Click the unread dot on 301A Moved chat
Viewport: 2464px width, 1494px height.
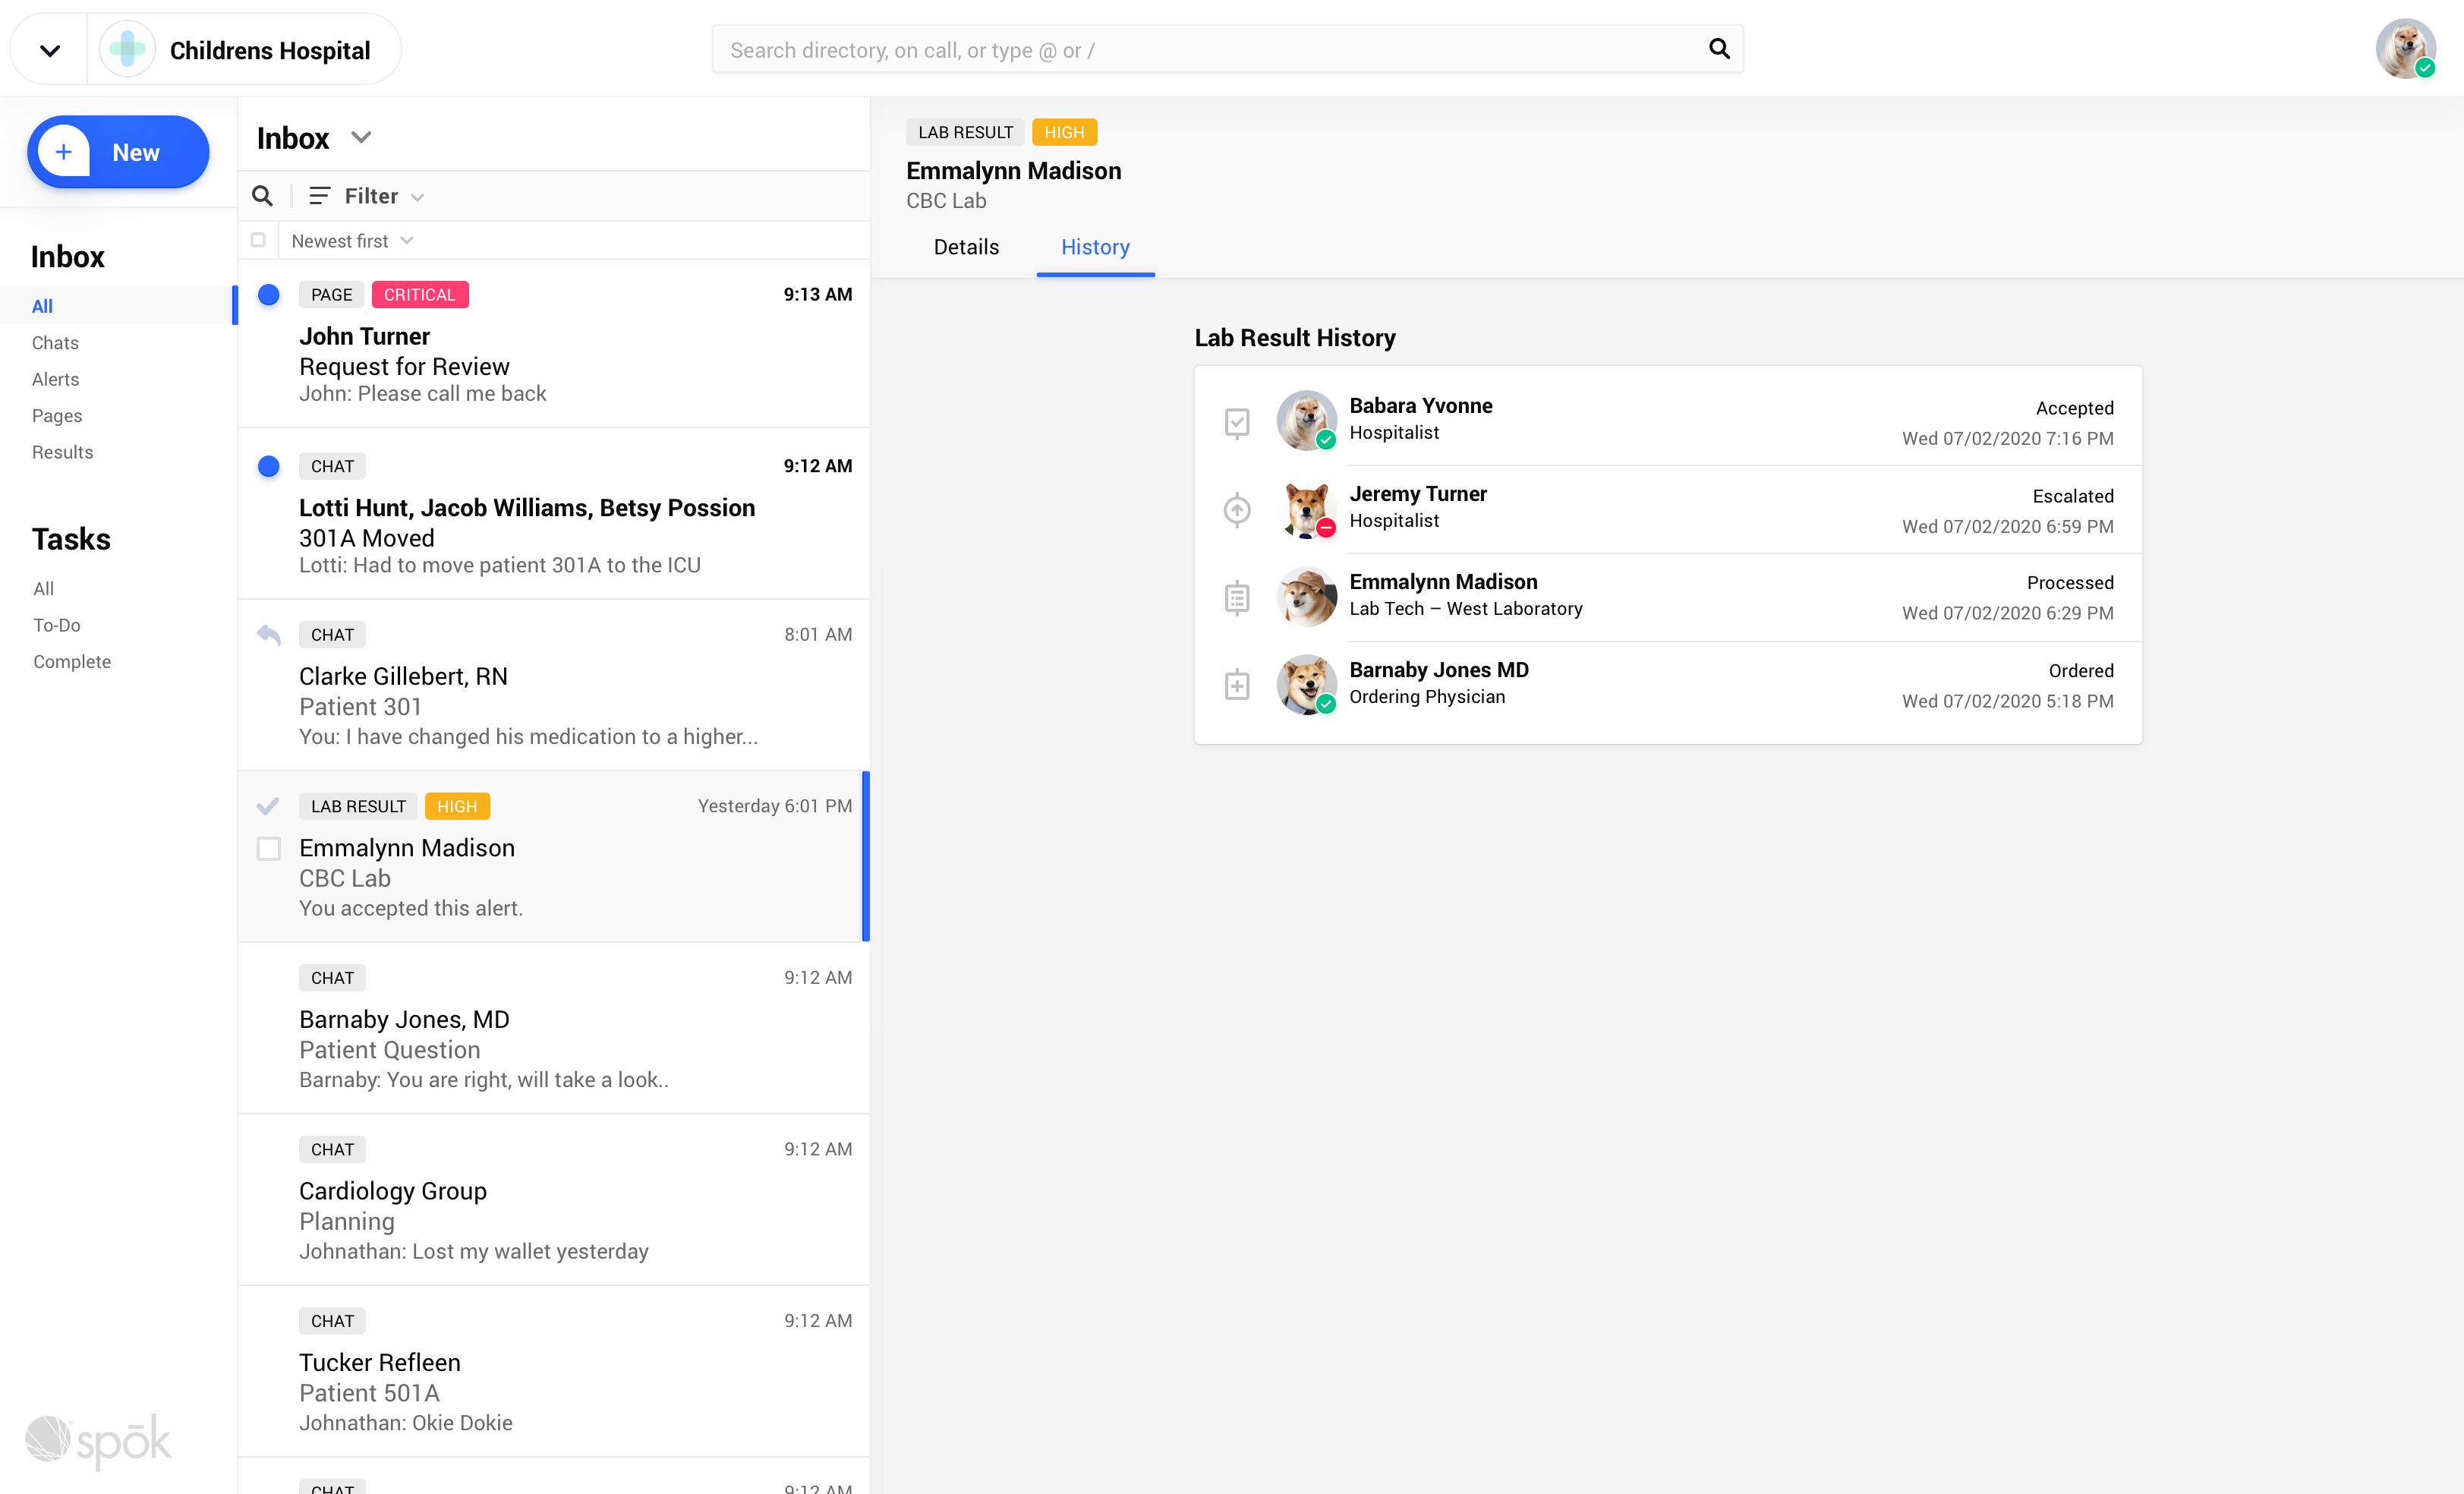[x=268, y=466]
